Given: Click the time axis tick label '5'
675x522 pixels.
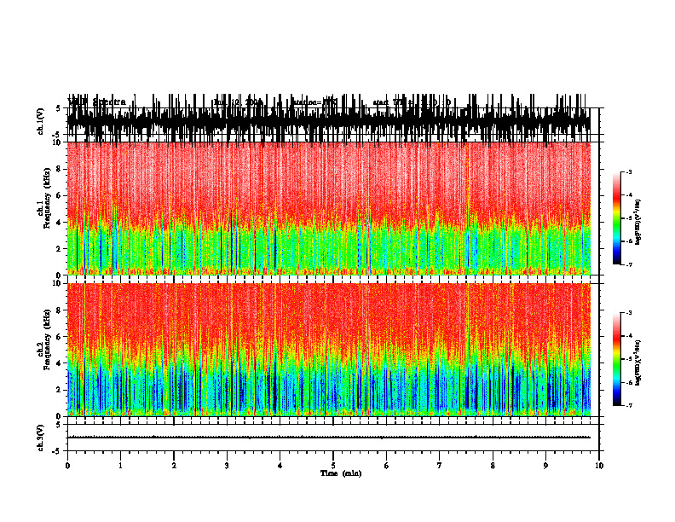Looking at the screenshot, I should pos(333,466).
